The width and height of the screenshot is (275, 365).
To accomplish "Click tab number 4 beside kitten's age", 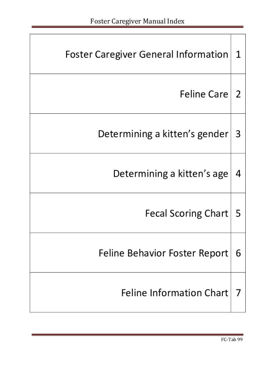I will [x=238, y=174].
